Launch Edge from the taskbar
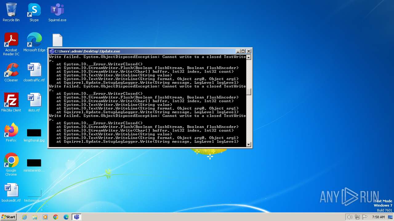This screenshot has width=394, height=221. click(x=66, y=217)
